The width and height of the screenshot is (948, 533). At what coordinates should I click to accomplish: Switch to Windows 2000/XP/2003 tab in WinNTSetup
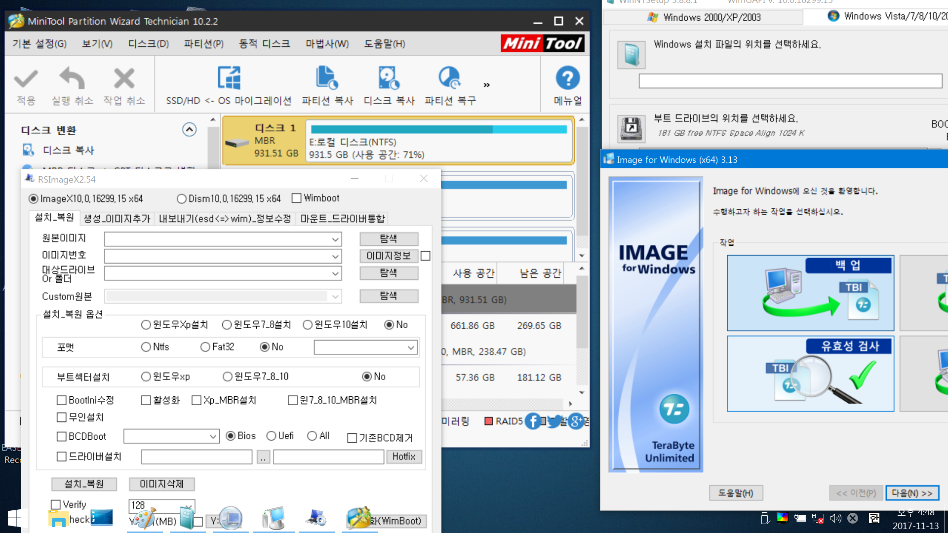click(704, 17)
